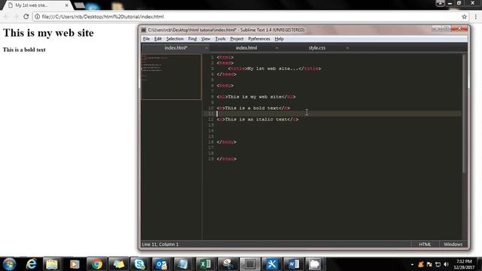Image resolution: width=482 pixels, height=271 pixels.
Task: Change line endings via Windows in status bar
Action: click(x=453, y=244)
